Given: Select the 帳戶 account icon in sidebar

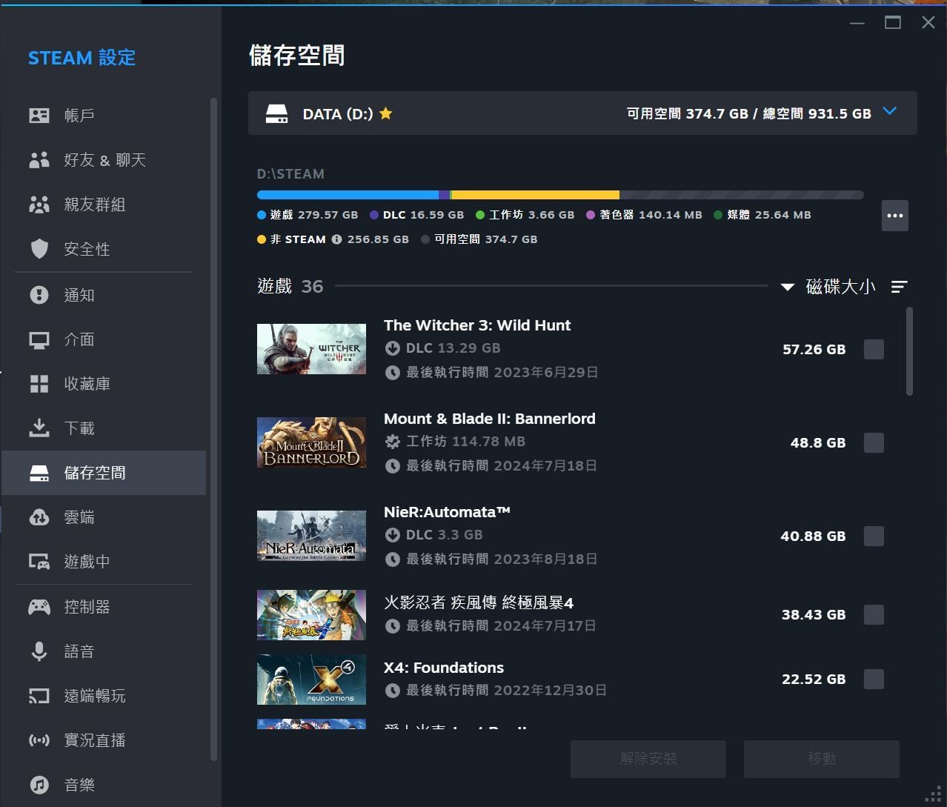Looking at the screenshot, I should 39,115.
